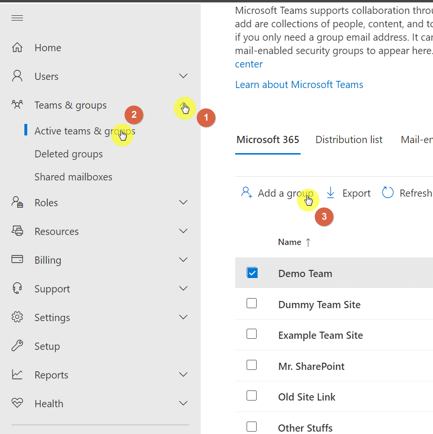
Task: Click the Resources label in navigation
Action: (57, 232)
